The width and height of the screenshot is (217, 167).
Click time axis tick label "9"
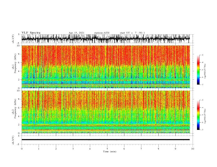175,149
